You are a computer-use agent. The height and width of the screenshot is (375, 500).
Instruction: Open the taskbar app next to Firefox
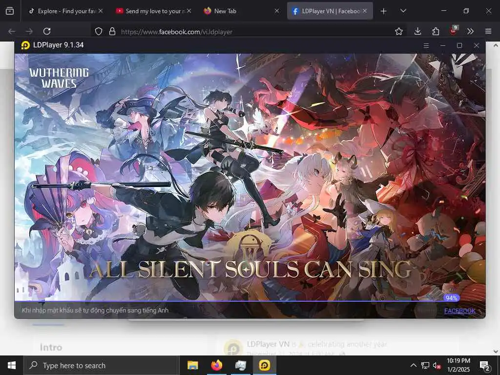click(240, 365)
